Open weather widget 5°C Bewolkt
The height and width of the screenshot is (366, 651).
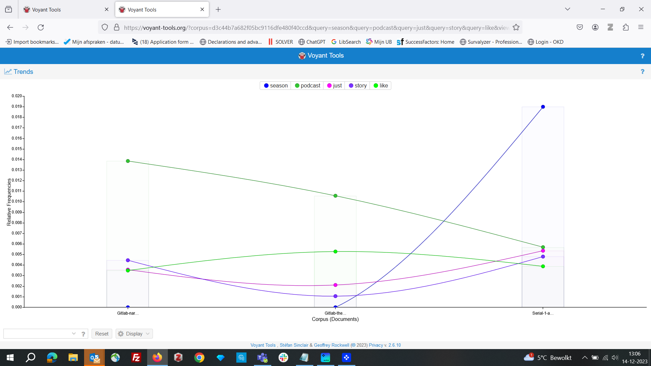(548, 358)
